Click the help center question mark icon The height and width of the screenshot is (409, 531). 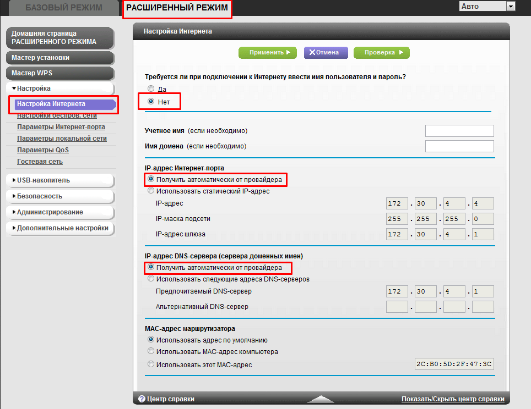pos(142,399)
